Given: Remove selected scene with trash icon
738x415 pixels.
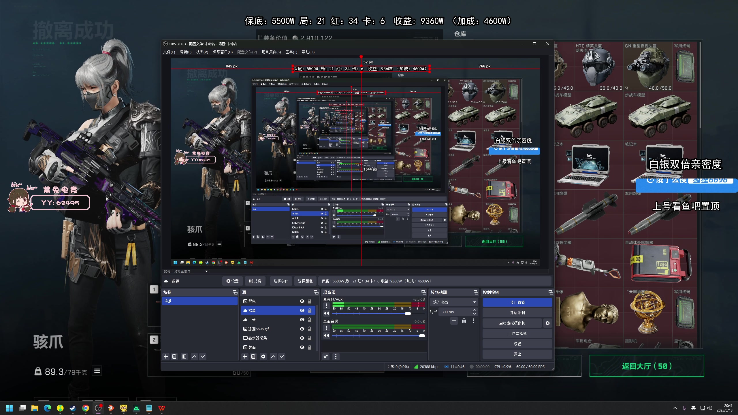Looking at the screenshot, I should coord(174,356).
